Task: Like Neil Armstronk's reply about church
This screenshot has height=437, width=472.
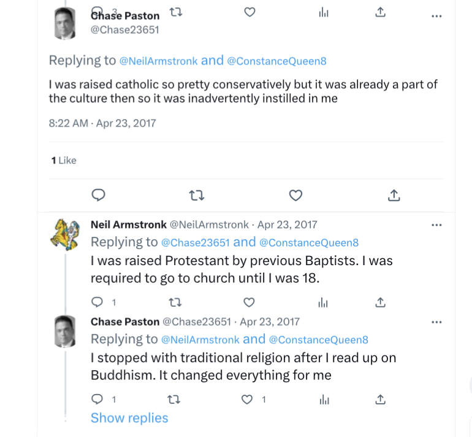Action: pos(249,302)
